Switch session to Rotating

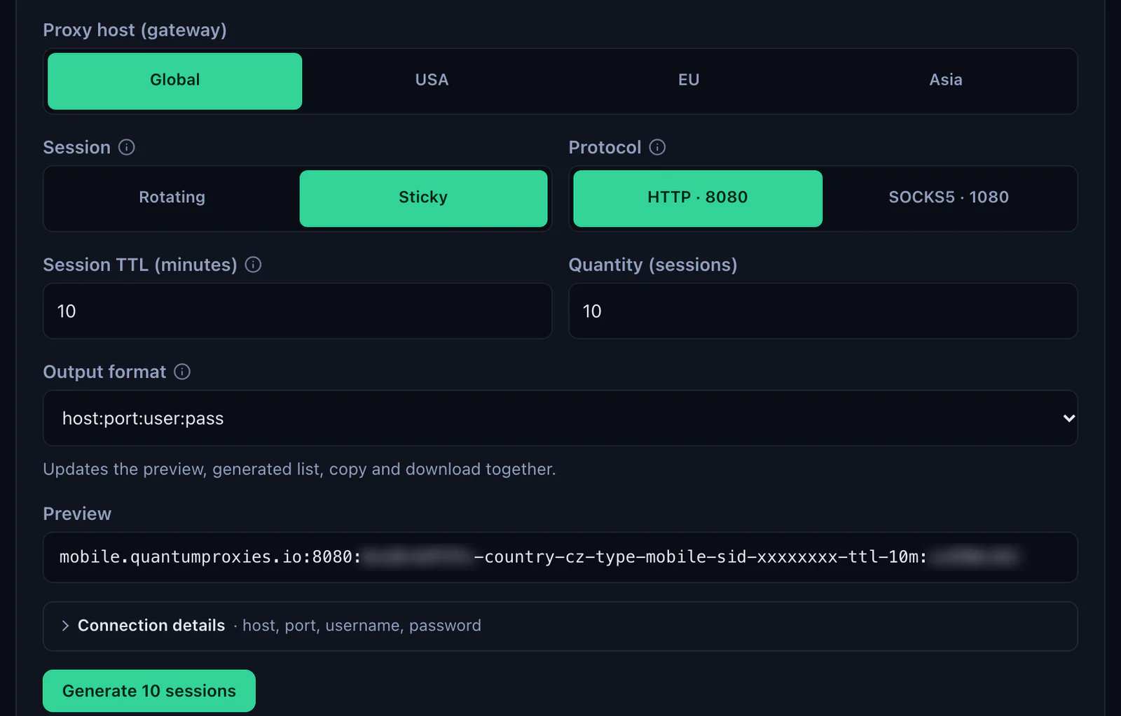pos(172,198)
